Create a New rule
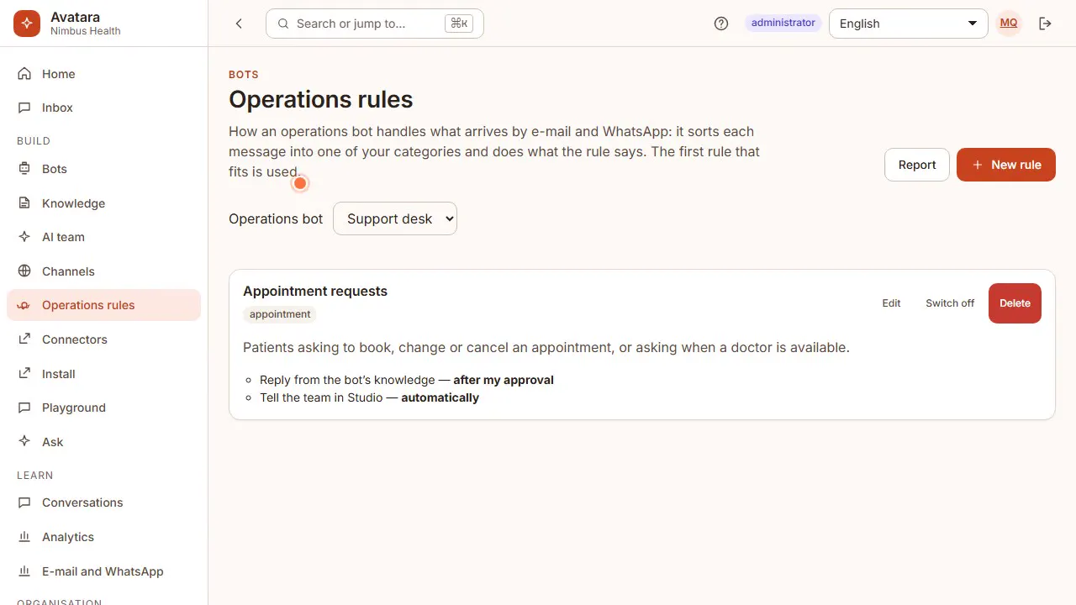This screenshot has width=1076, height=605. pos(1006,165)
